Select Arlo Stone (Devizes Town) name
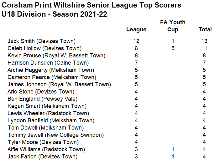 pyautogui.click(x=41, y=92)
